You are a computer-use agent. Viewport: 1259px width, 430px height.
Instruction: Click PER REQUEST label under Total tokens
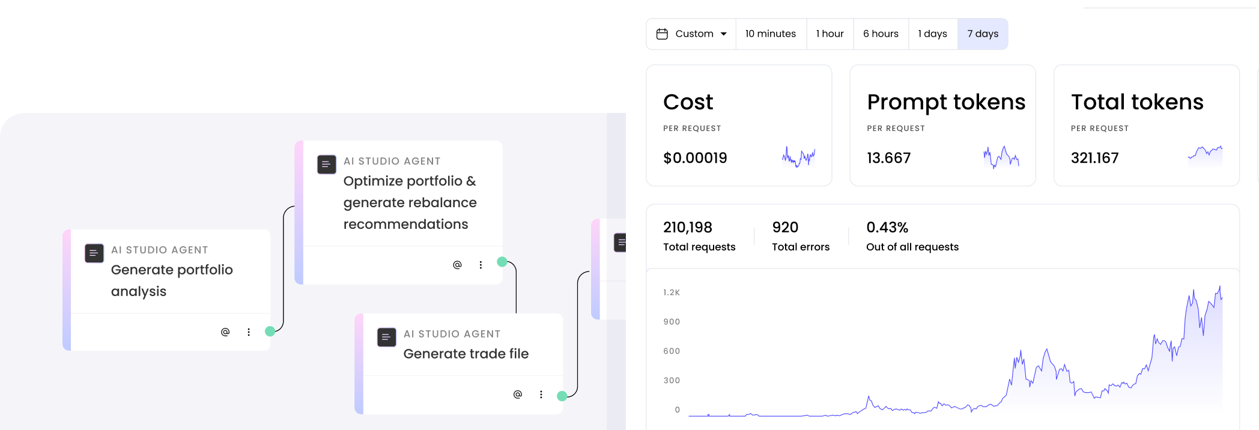point(1100,129)
